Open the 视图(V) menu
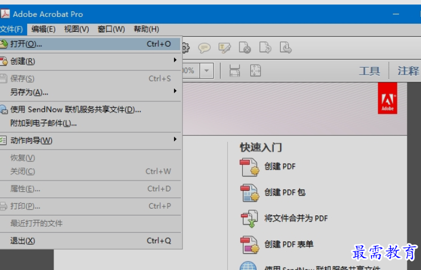Image resolution: width=421 pixels, height=270 pixels. (77, 29)
